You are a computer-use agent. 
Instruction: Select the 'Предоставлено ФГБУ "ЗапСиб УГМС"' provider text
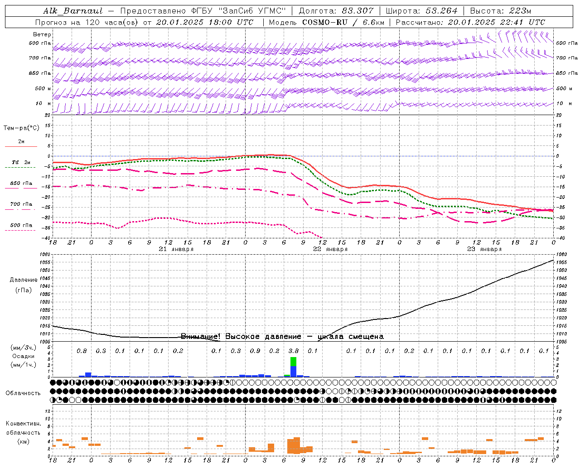pyautogui.click(x=204, y=11)
